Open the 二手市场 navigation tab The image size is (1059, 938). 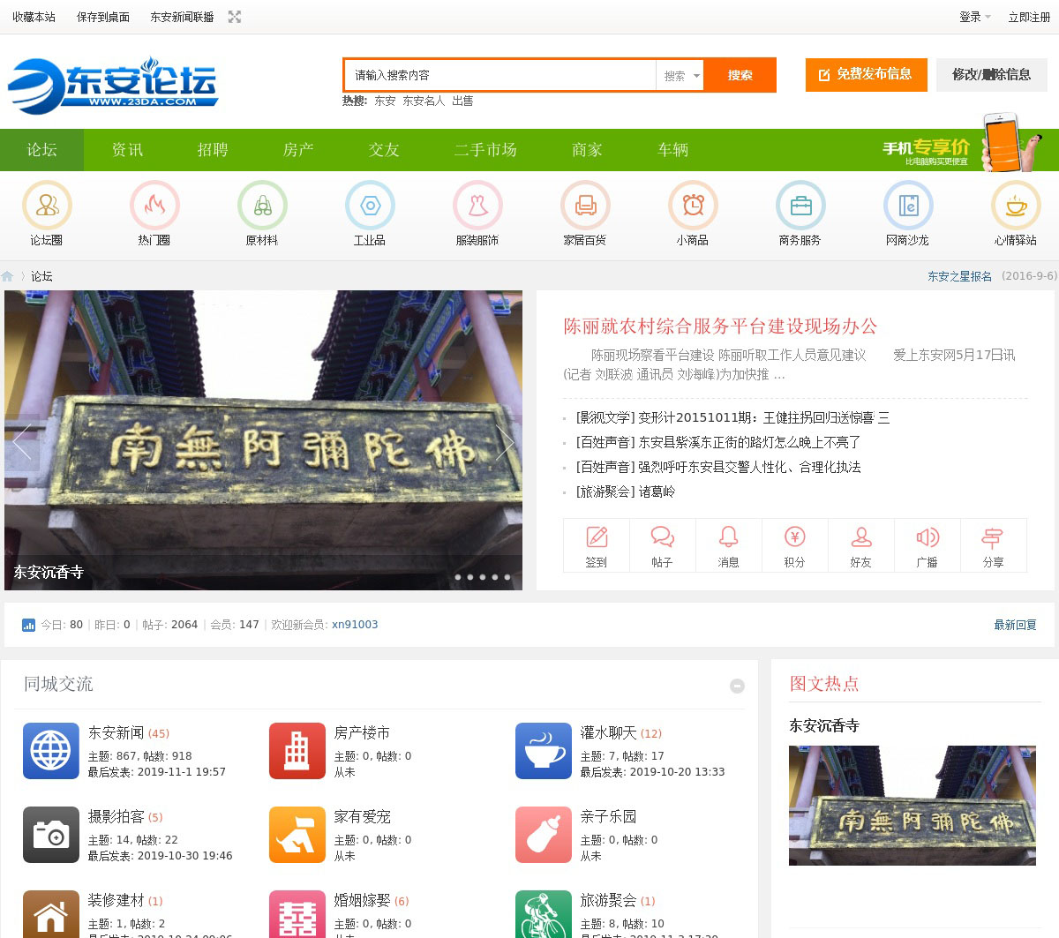point(485,150)
